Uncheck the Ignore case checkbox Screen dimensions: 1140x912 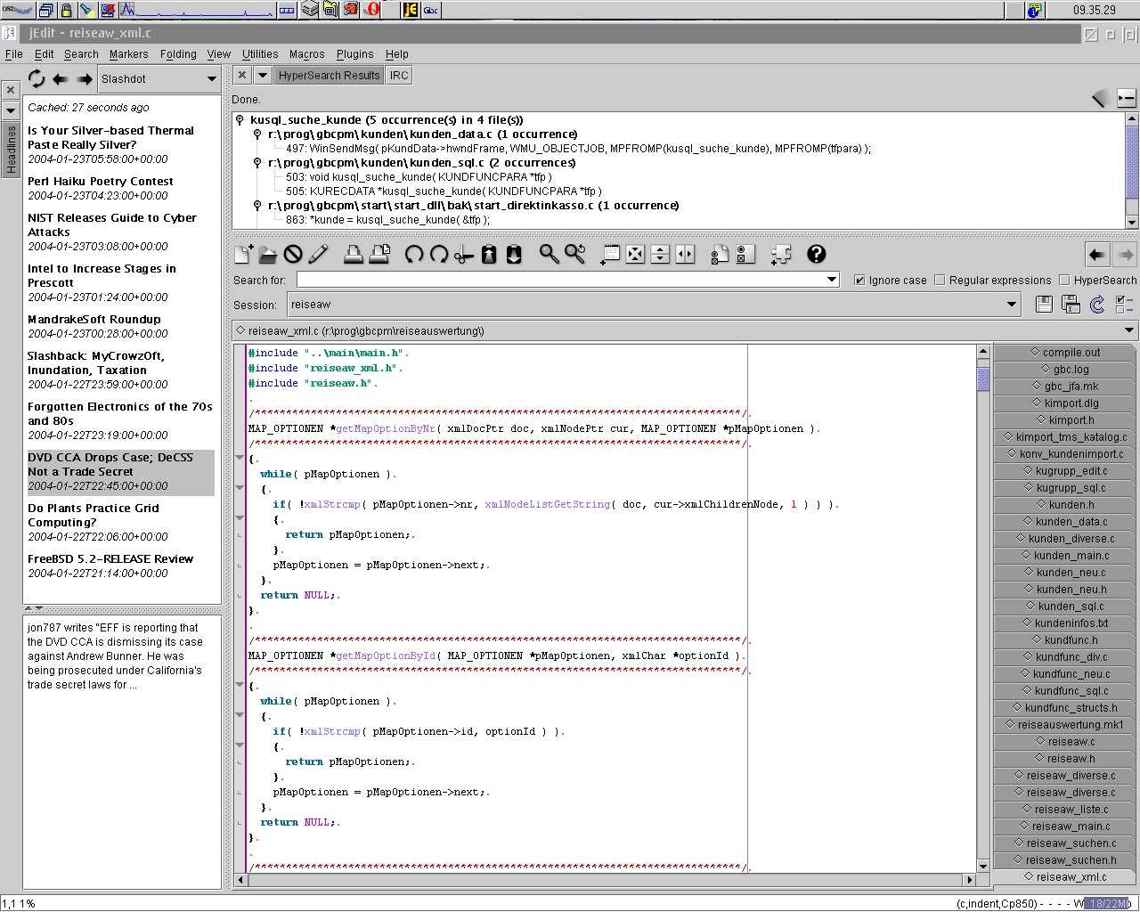(x=859, y=280)
